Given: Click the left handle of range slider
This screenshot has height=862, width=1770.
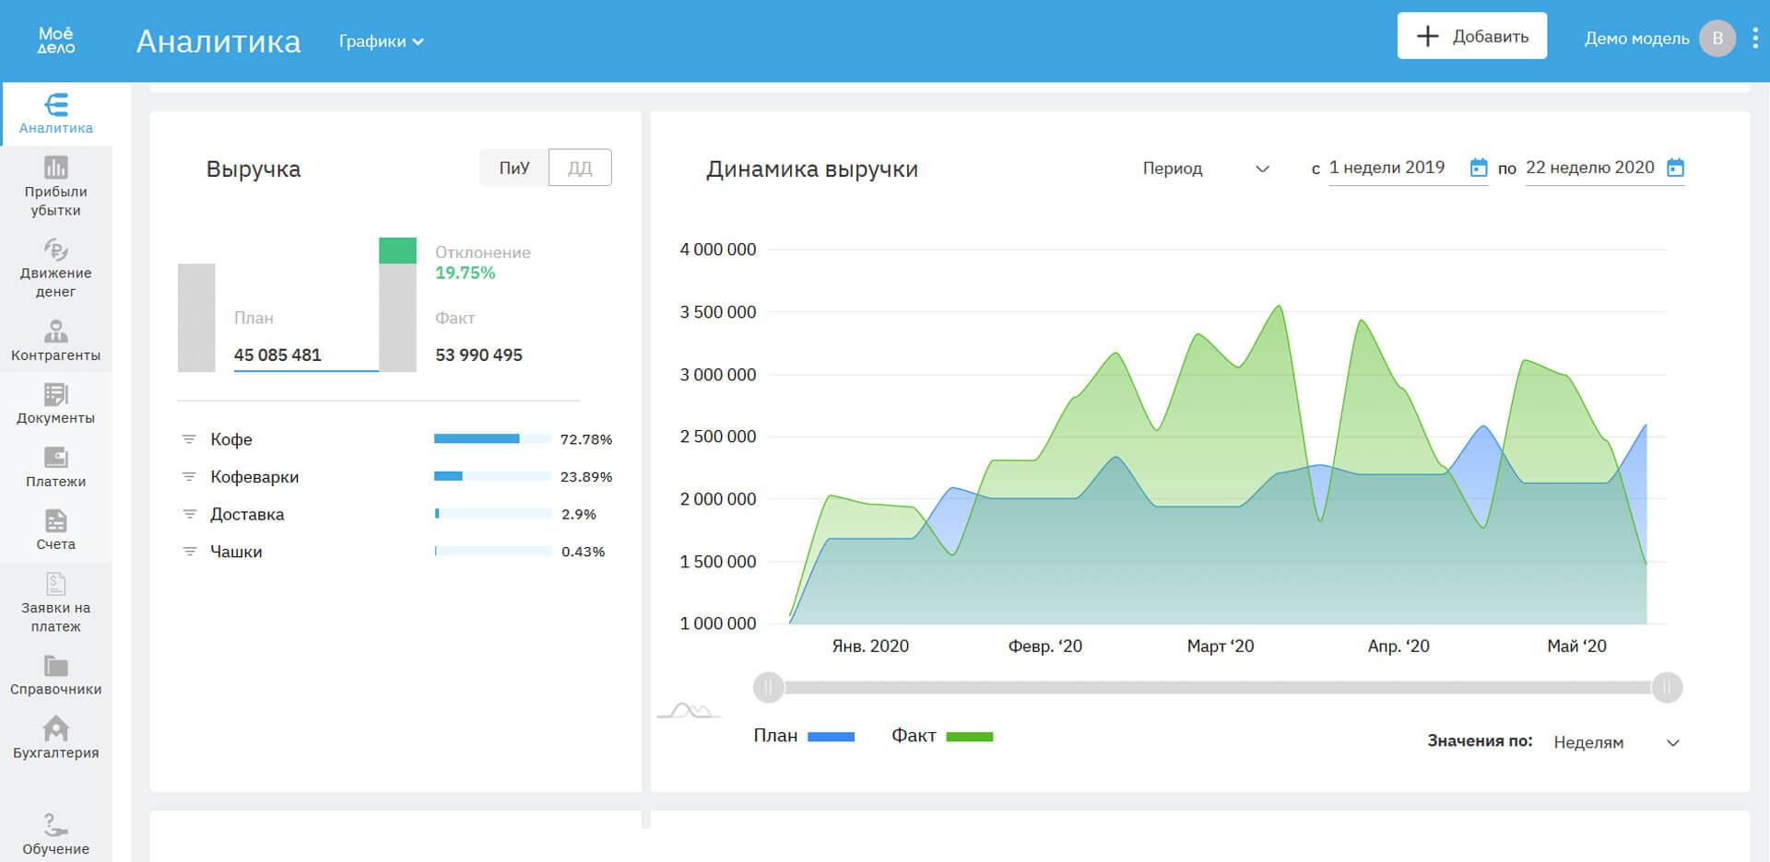Looking at the screenshot, I should pyautogui.click(x=768, y=687).
